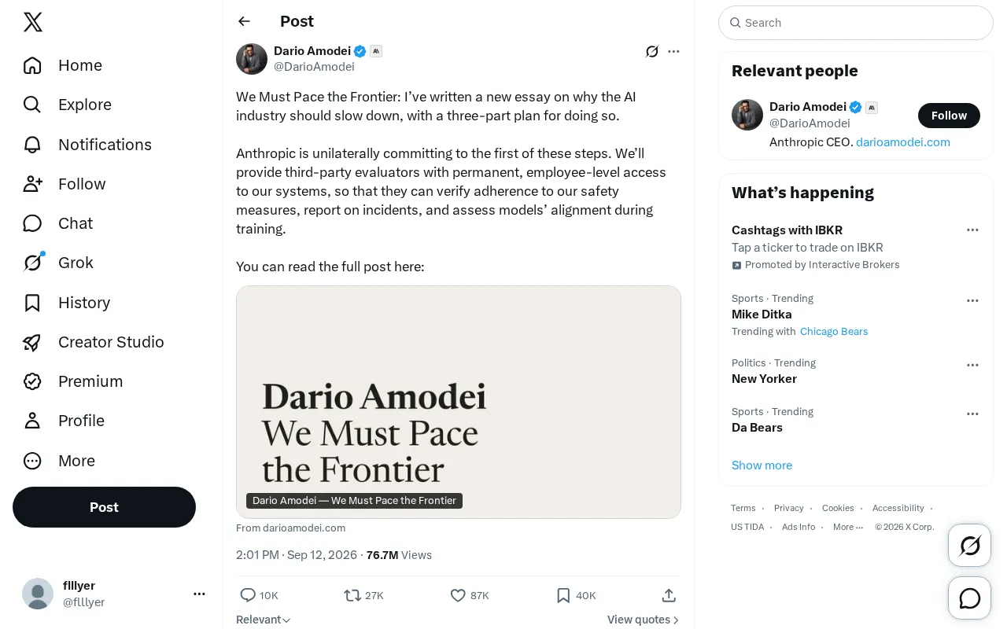Open the post's three-dot more menu
This screenshot has height=629, width=1007.
[673, 51]
